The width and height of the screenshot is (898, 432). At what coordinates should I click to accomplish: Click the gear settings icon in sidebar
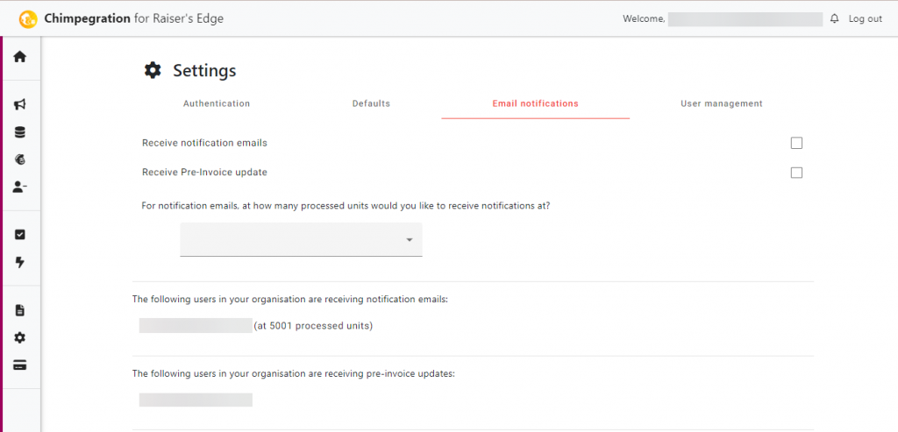tap(20, 337)
